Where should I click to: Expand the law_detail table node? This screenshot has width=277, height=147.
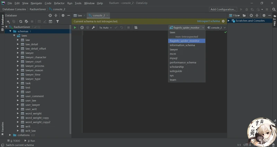[x=18, y=44]
